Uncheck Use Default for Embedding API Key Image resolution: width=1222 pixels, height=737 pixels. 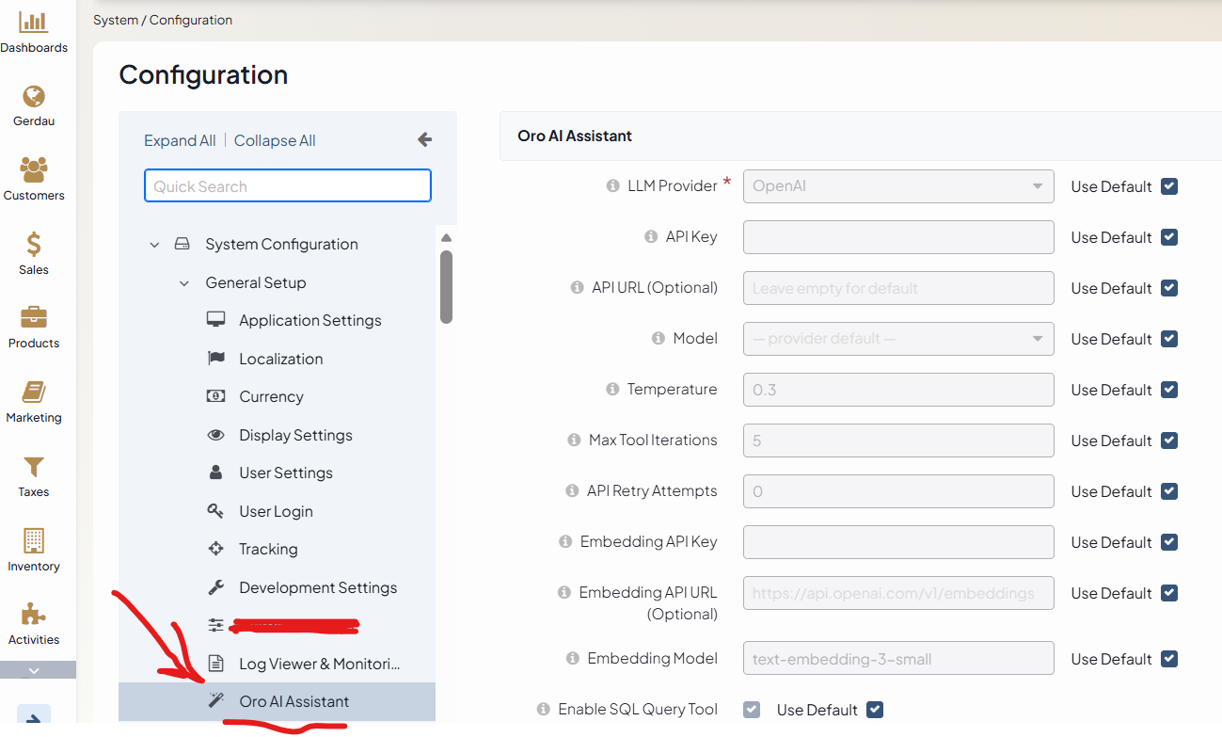[1169, 542]
